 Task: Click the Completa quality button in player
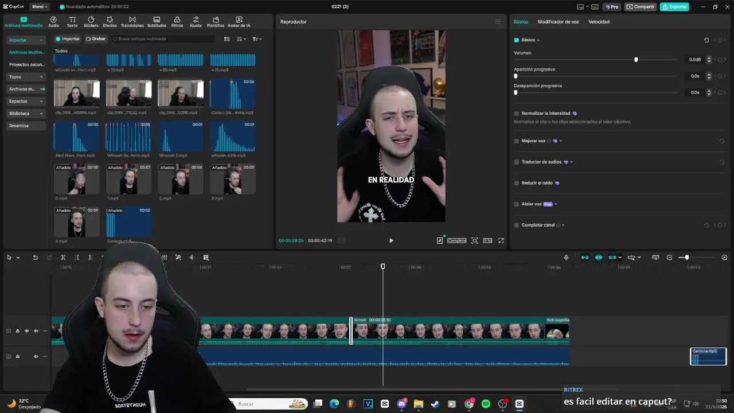pos(457,240)
